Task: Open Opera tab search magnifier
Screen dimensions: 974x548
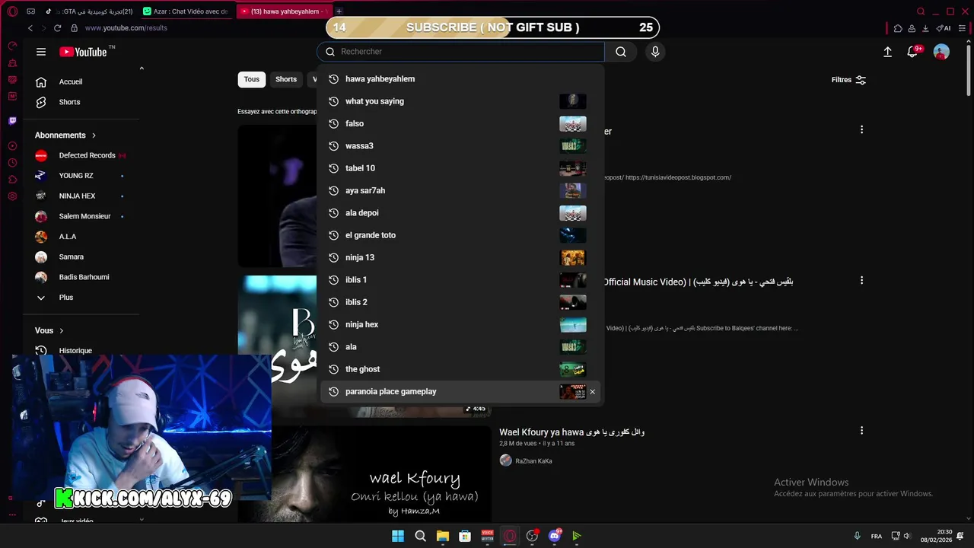Action: pyautogui.click(x=921, y=11)
